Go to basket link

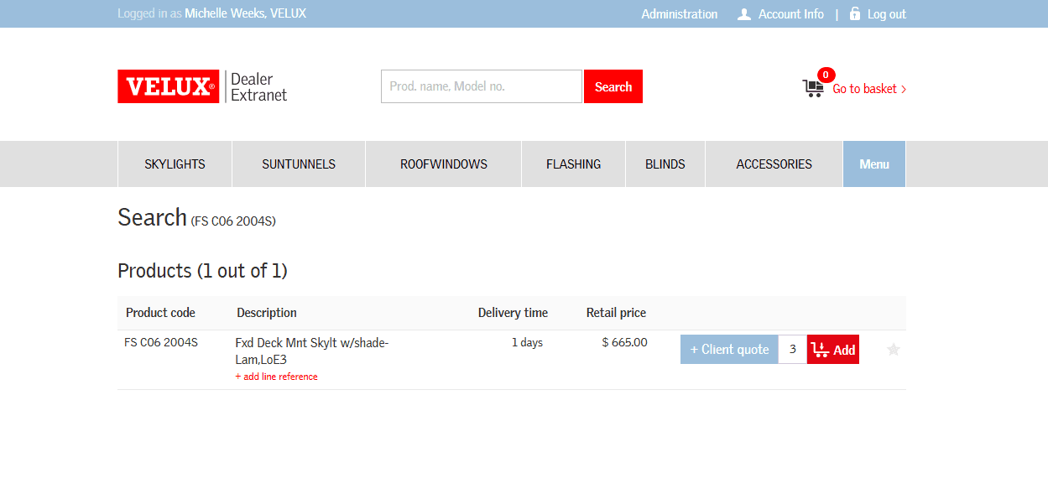coord(869,89)
